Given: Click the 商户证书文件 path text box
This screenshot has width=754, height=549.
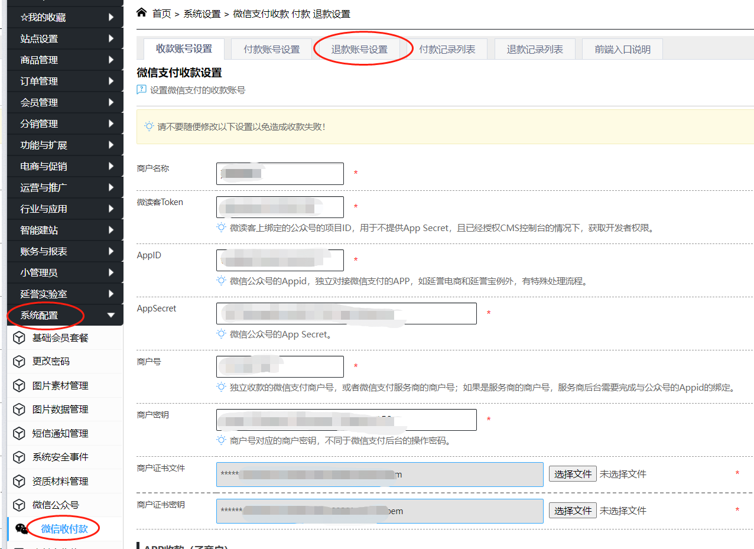Looking at the screenshot, I should click(x=380, y=475).
